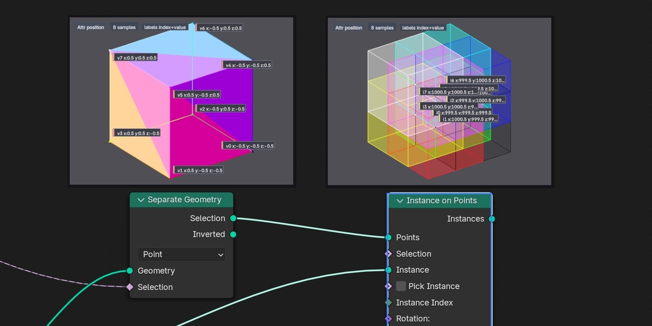652x326 pixels.
Task: Open the Point domain dropdown
Action: (181, 254)
